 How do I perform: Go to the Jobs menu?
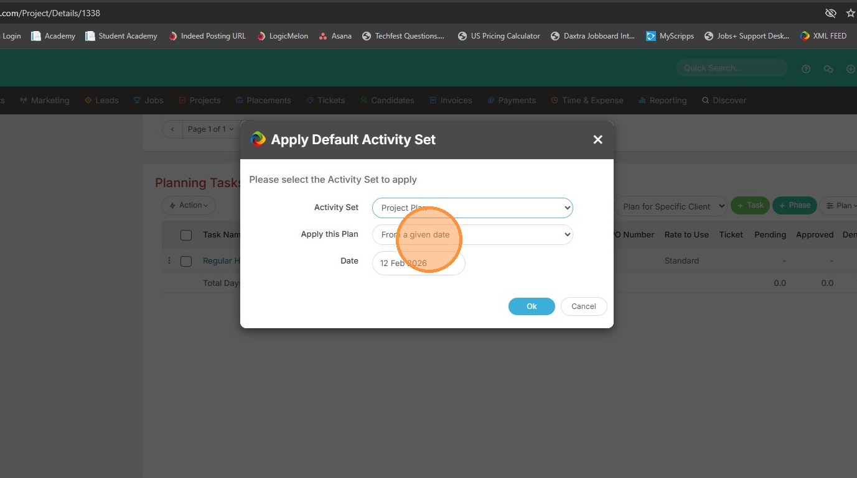tap(149, 100)
